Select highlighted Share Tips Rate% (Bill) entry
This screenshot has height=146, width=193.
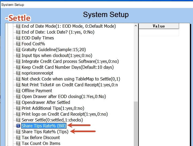(x=44, y=126)
